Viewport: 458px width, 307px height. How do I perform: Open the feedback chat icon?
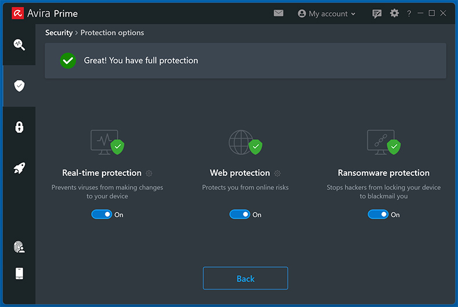pos(377,13)
